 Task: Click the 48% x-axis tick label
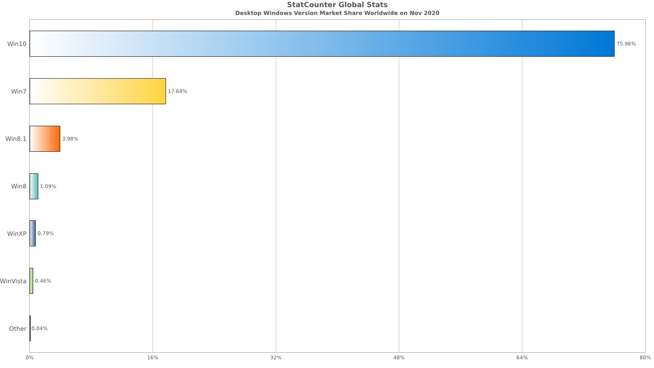[399, 358]
